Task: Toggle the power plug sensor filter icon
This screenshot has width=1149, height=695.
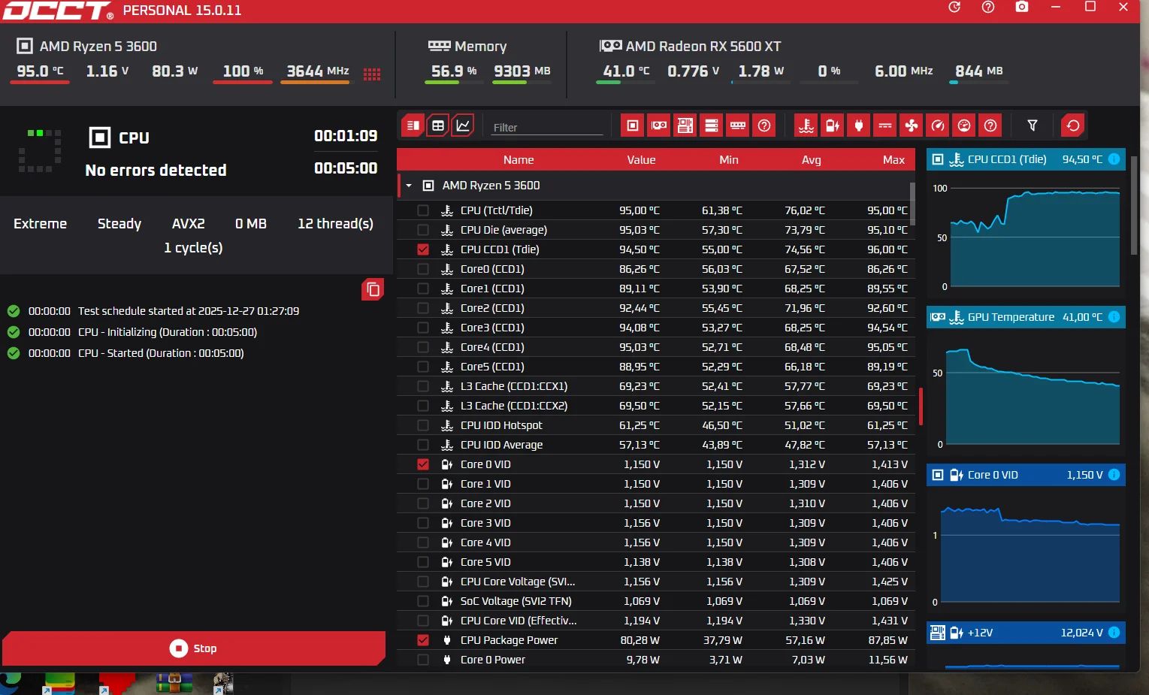Action: pos(859,125)
